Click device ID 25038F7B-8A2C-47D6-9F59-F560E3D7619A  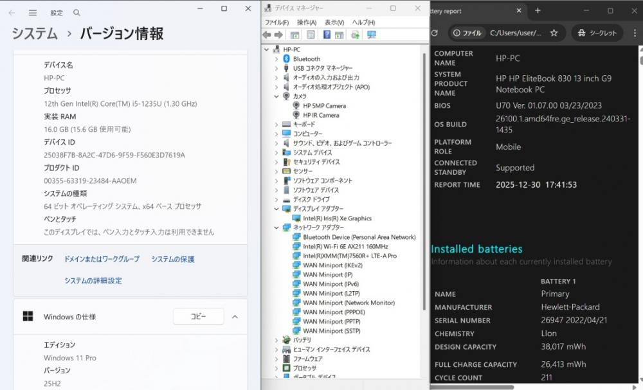(x=114, y=155)
